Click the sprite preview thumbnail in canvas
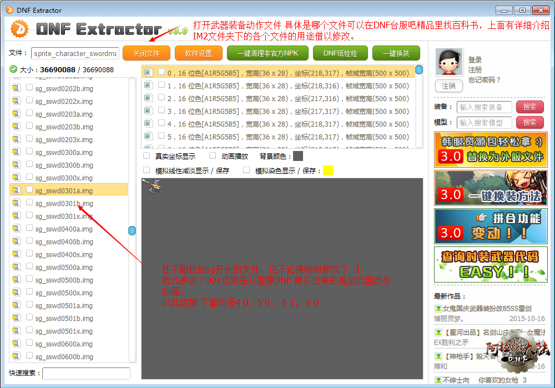This screenshot has width=555, height=388. click(151, 187)
